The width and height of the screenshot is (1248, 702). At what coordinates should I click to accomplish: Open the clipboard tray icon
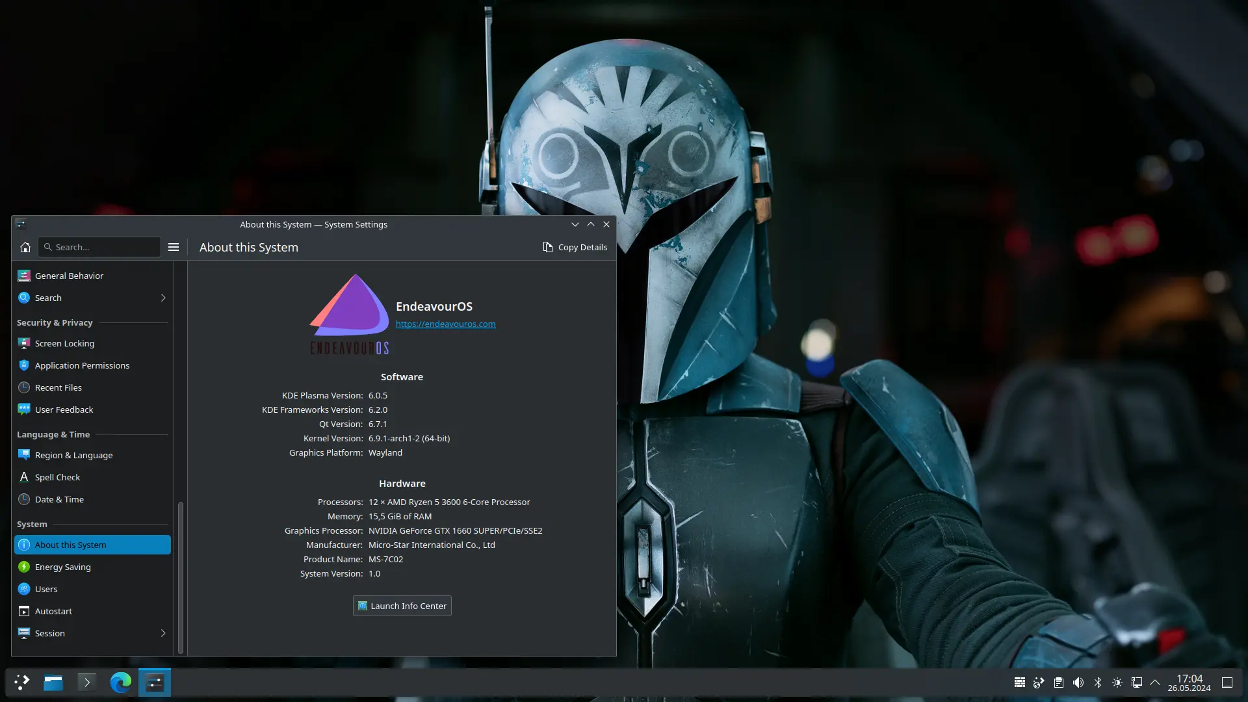coord(1059,682)
